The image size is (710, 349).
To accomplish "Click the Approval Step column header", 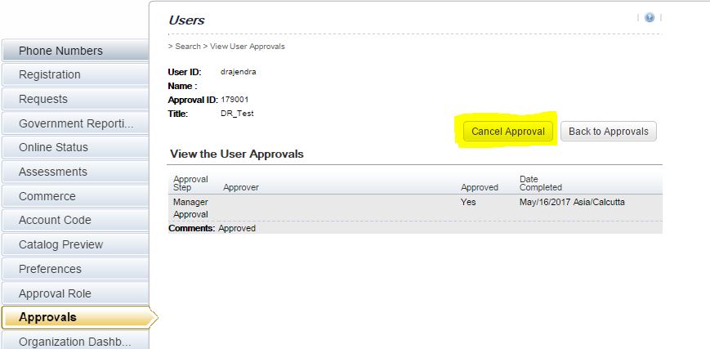I will point(190,183).
